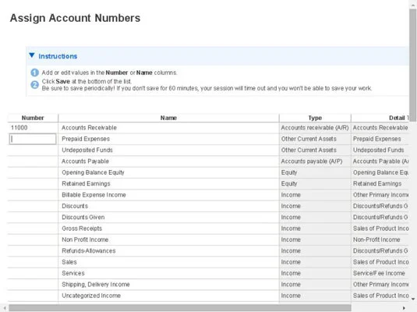
Task: Select the Opening Balance Equity name cell
Action: (x=168, y=172)
